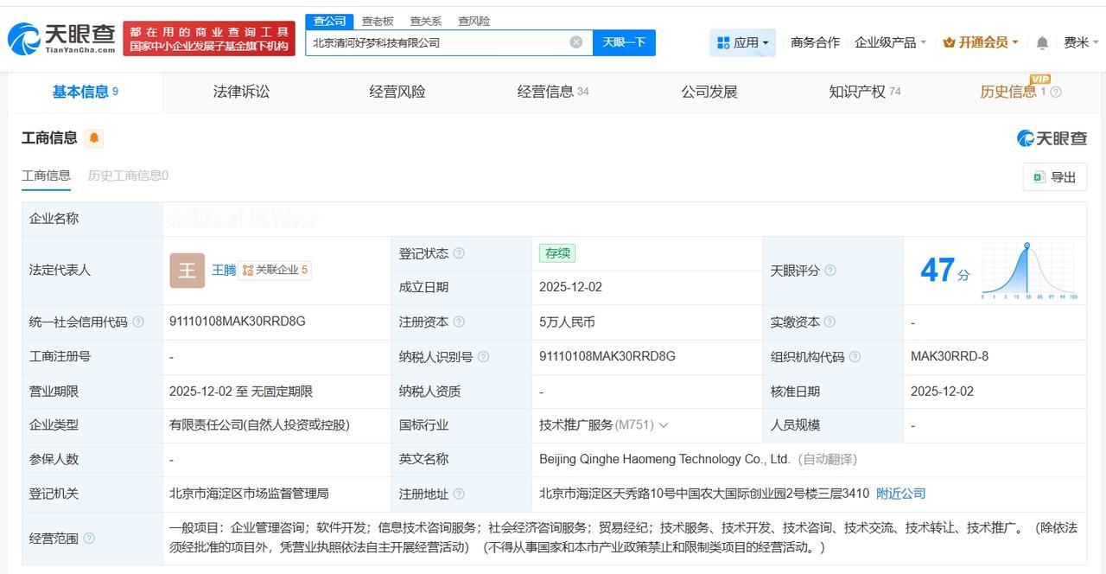Click the 关联企业 5 badge
The height and width of the screenshot is (574, 1106).
275,271
